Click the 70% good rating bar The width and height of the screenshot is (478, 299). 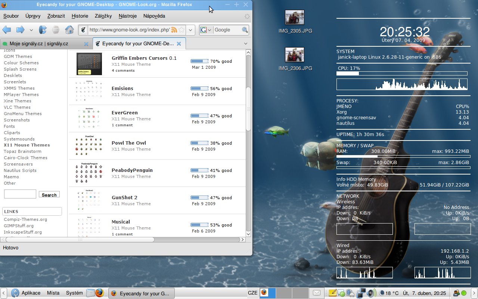(199, 61)
